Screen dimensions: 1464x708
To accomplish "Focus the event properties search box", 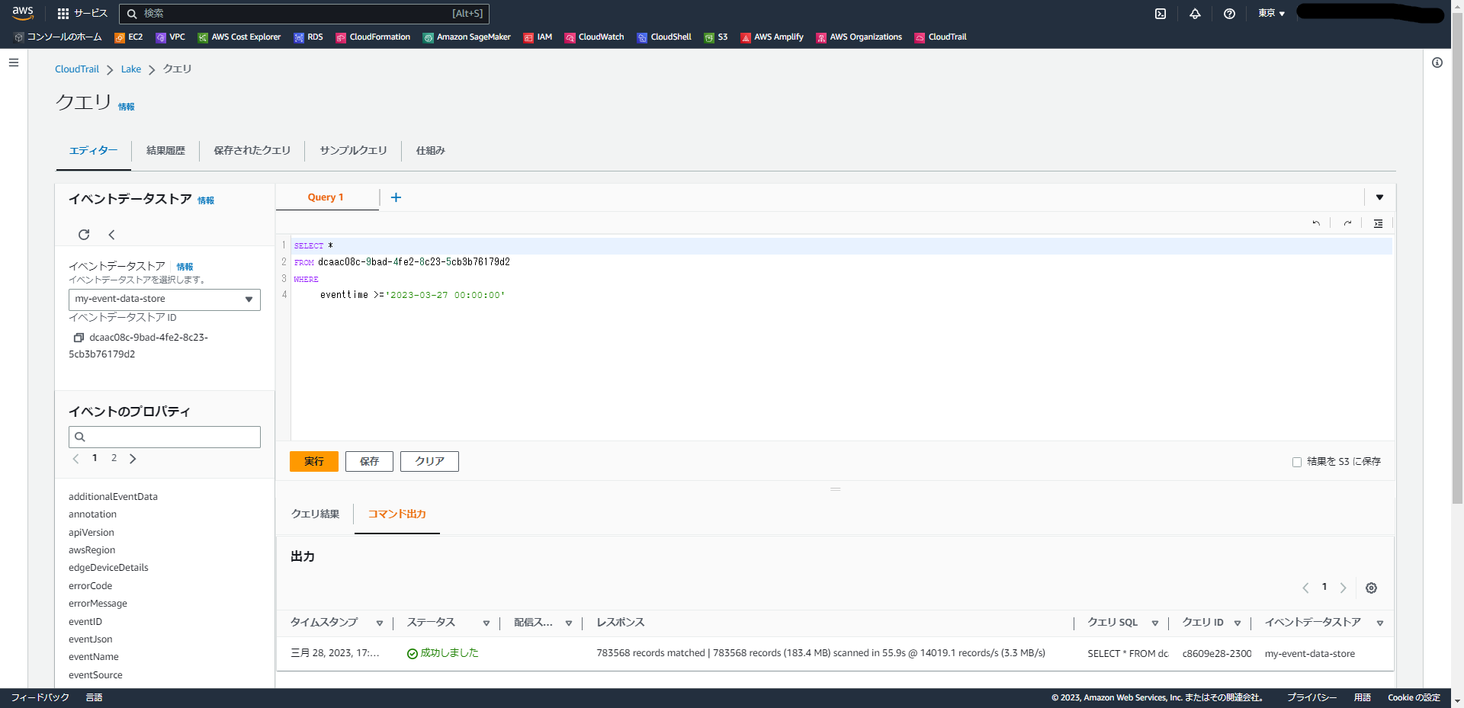I will click(165, 437).
